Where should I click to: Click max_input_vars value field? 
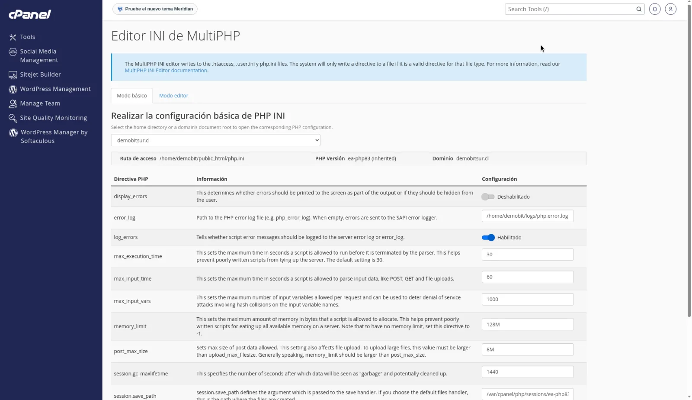[528, 299]
